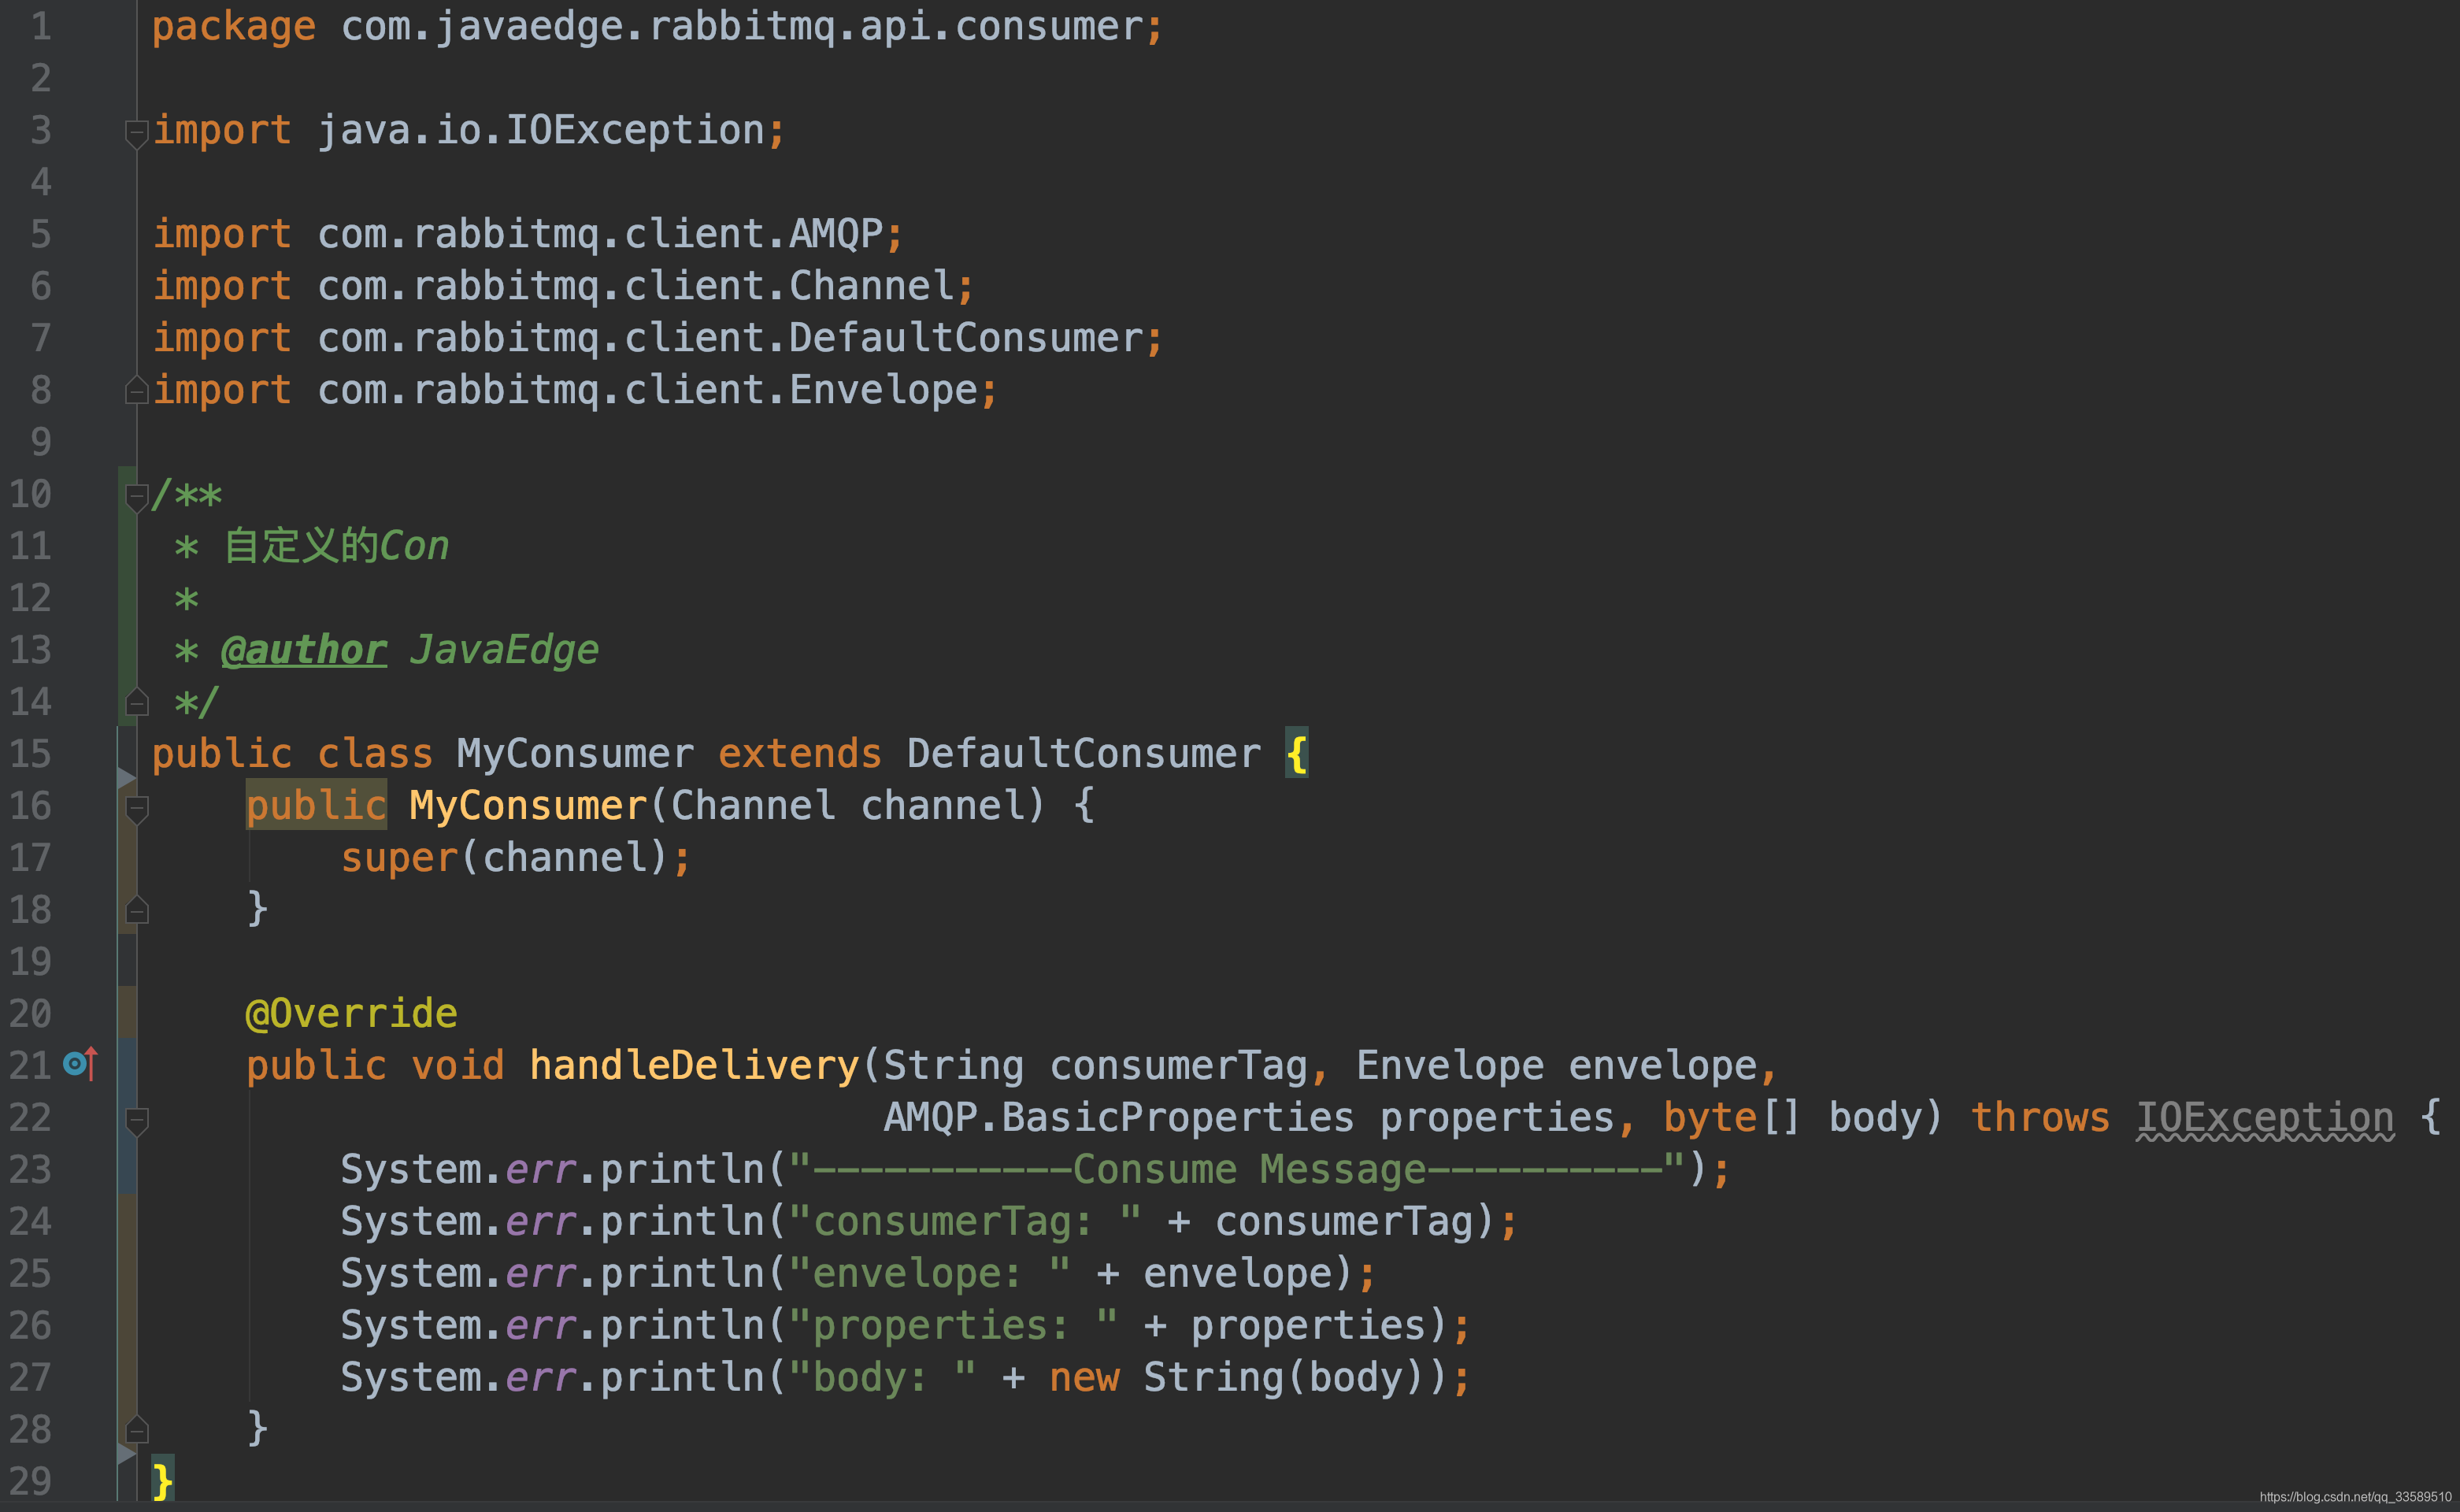This screenshot has height=1512, width=2460.
Task: Collapse the Javadoc comment starting with /**
Action: (x=137, y=496)
